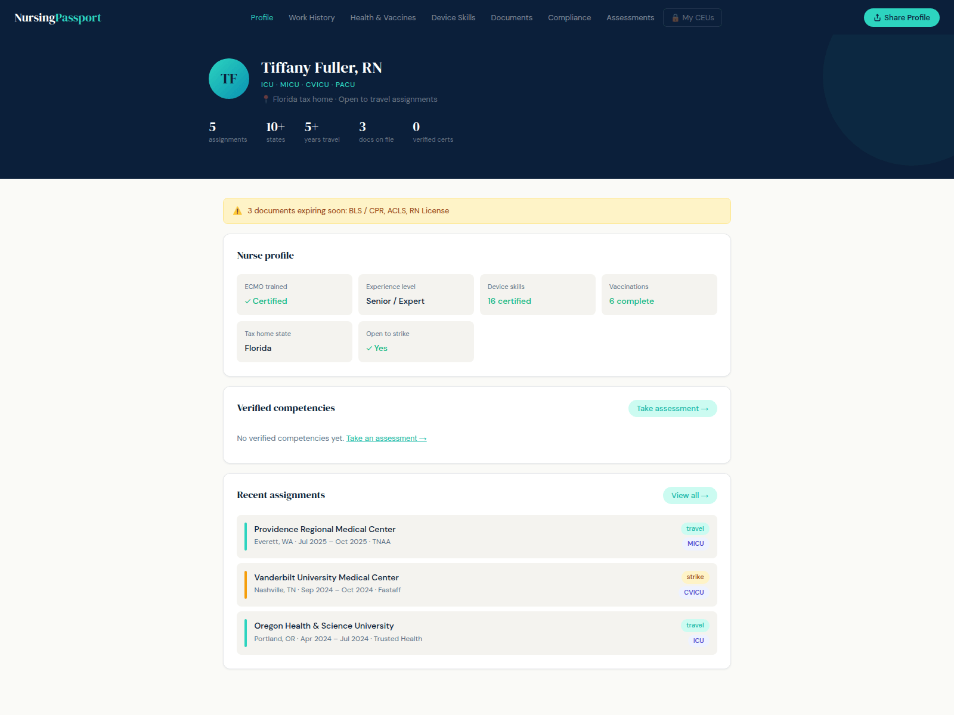Click 'Nashville, TN · Sep 2024 – Oct 2024 · Fastaff' details

click(327, 590)
